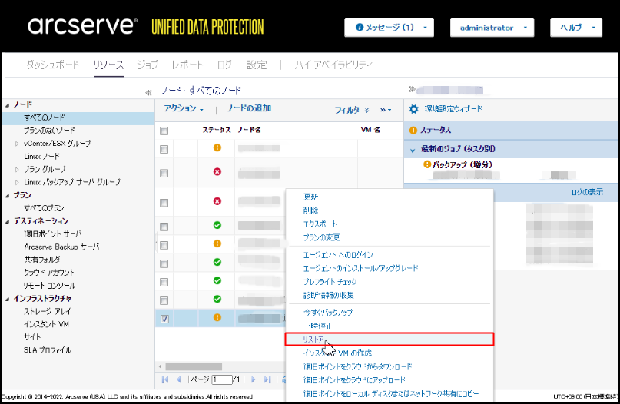Image resolution: width=620 pixels, height=404 pixels.
Task: Select すべてのプラン in the tree
Action: pyautogui.click(x=44, y=208)
